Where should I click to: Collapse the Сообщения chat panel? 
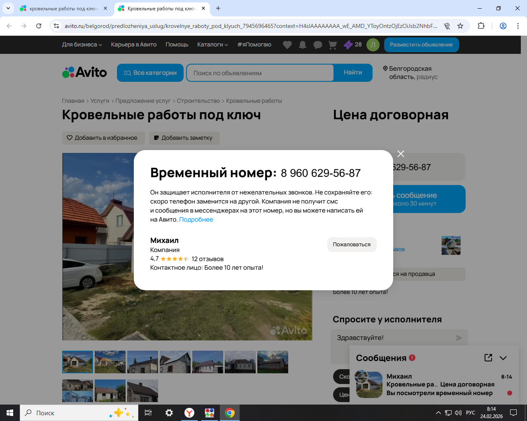pyautogui.click(x=503, y=358)
